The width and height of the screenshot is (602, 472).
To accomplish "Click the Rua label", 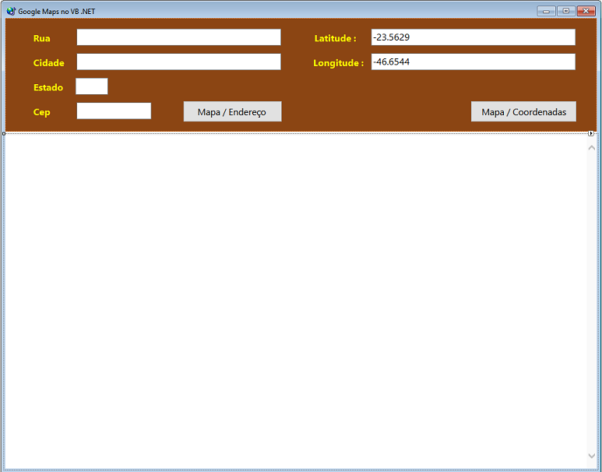I will click(x=42, y=38).
